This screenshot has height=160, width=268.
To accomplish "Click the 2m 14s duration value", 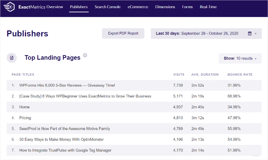I will pos(198,150).
